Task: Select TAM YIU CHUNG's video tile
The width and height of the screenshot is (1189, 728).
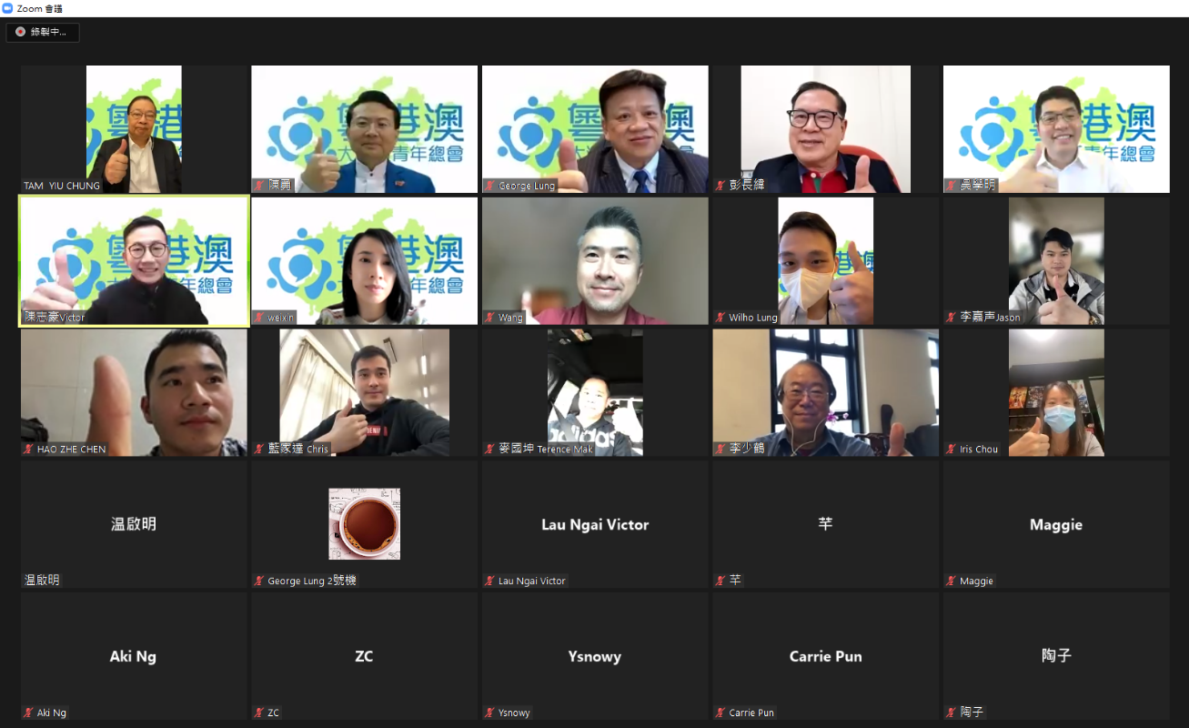Action: click(x=134, y=129)
